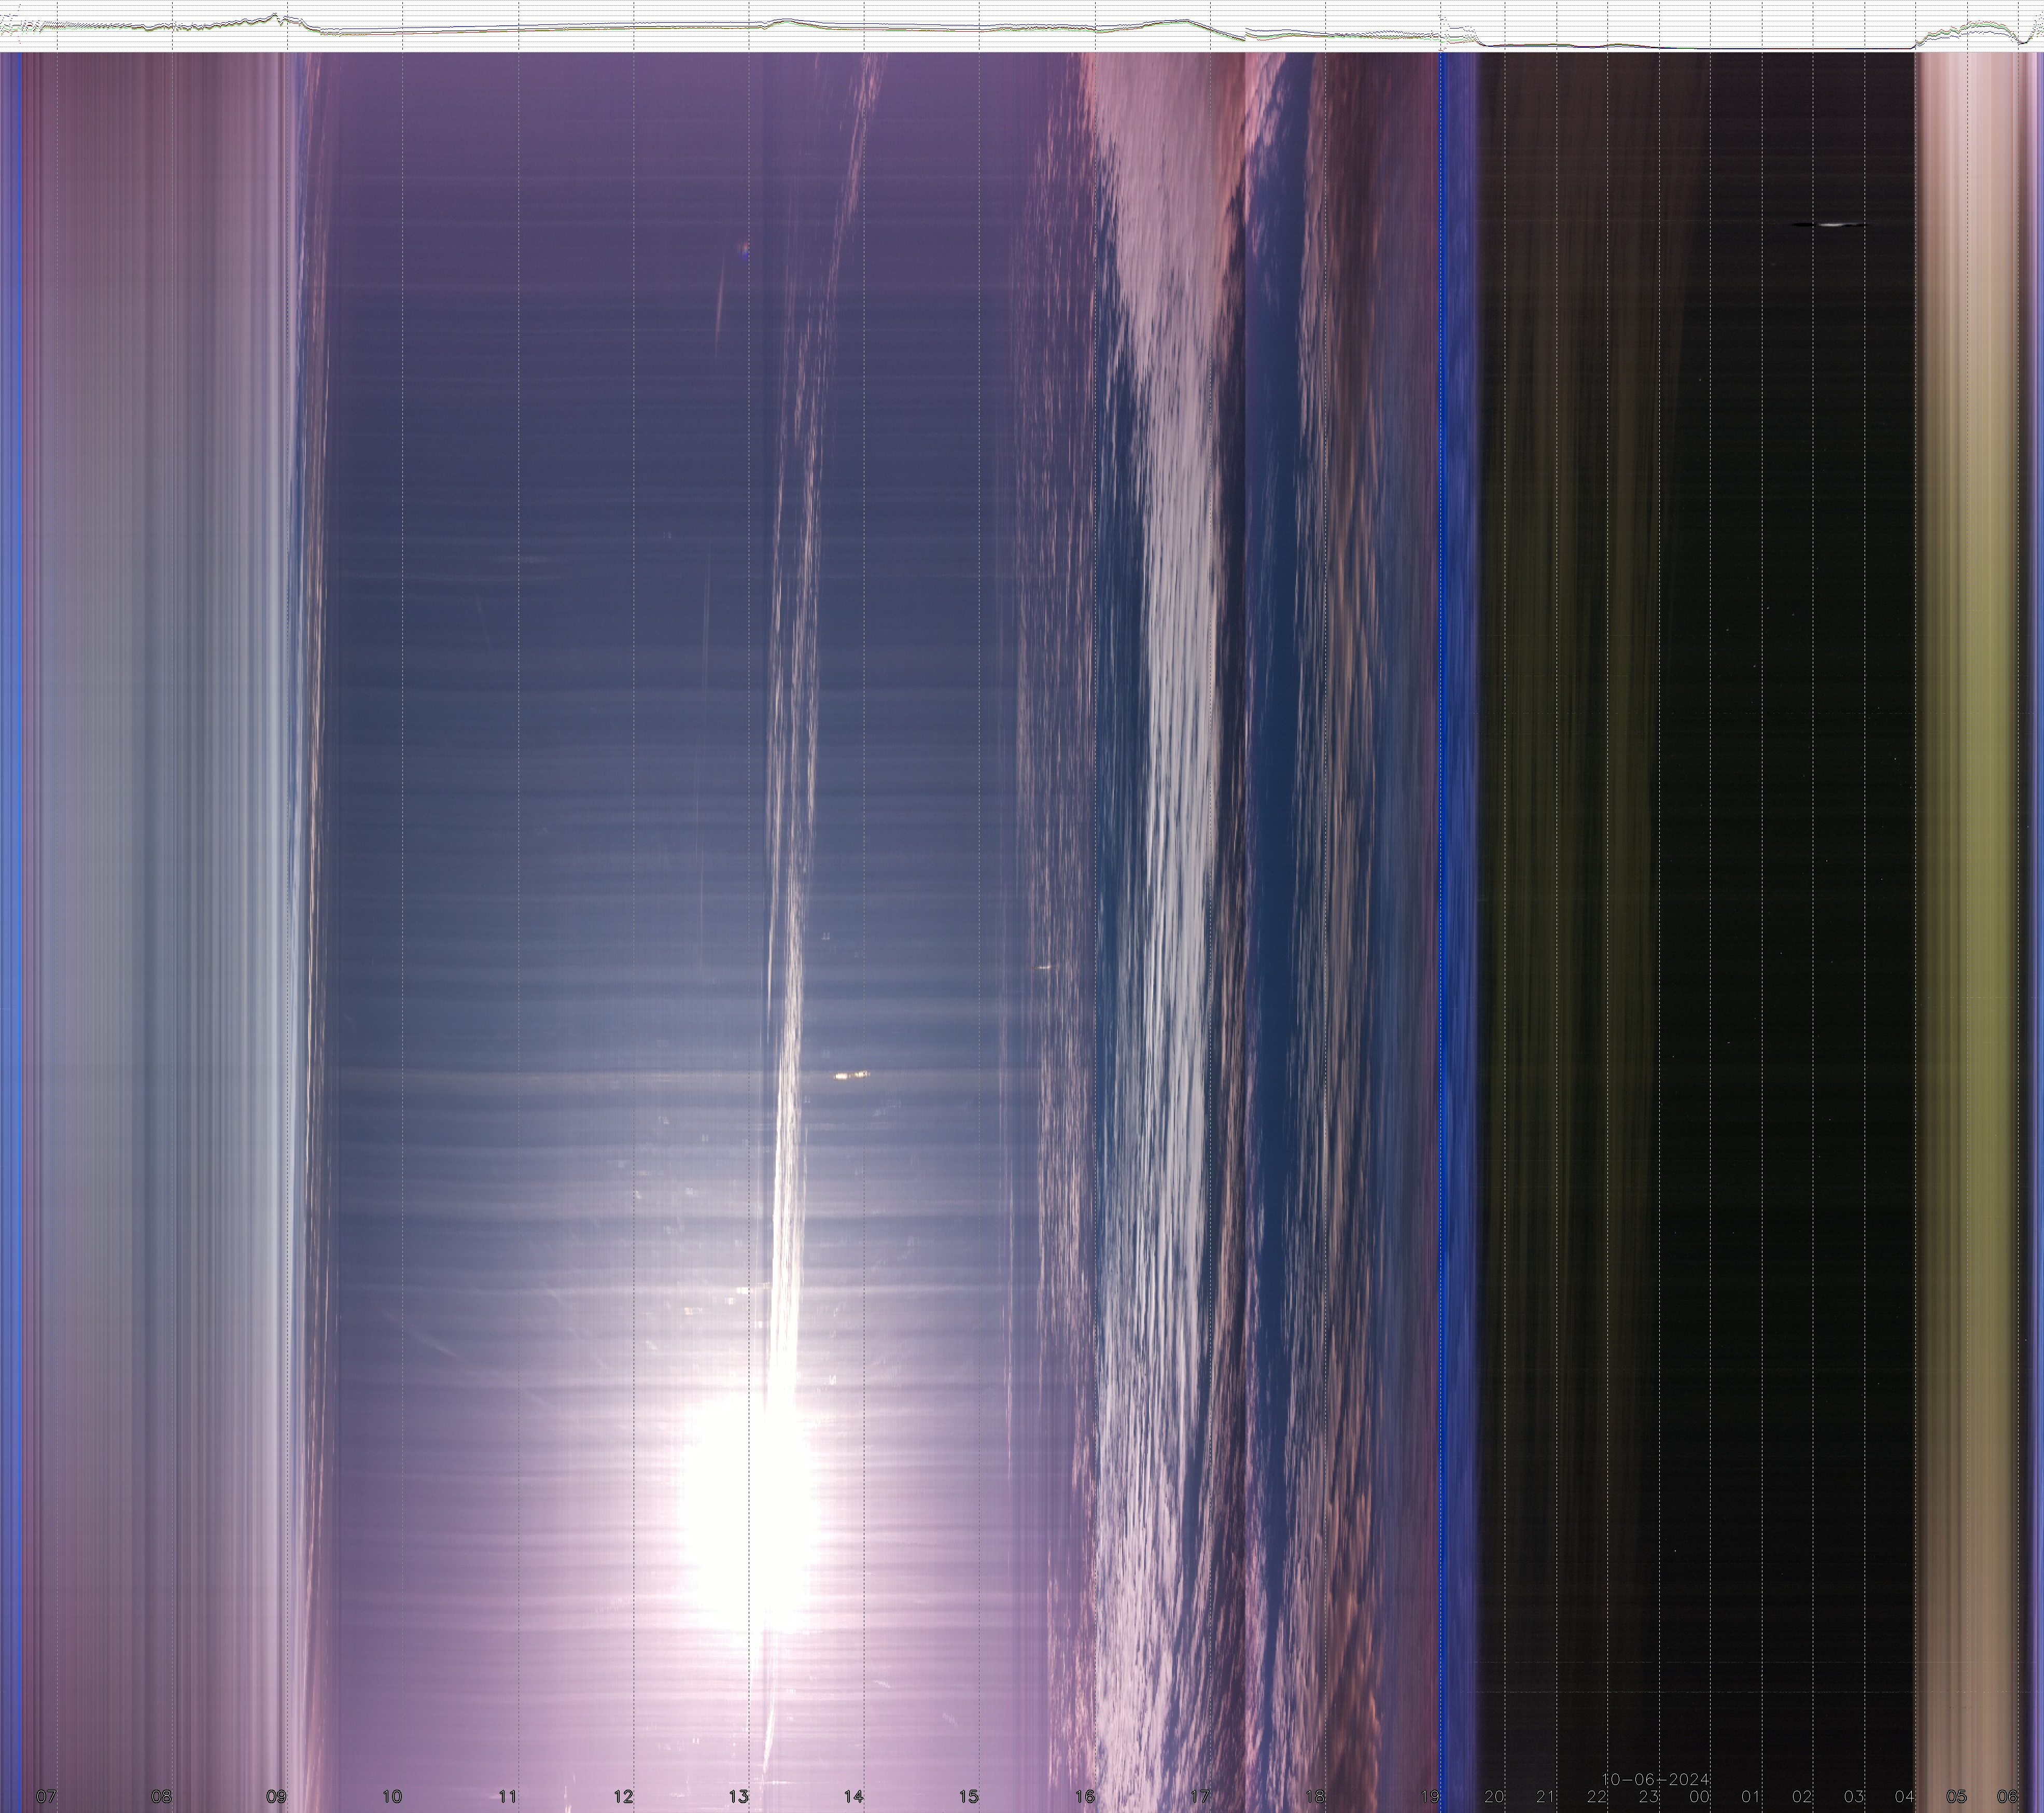2044x1813 pixels.
Task: Click the 22 hour label
Action: 1597,1796
